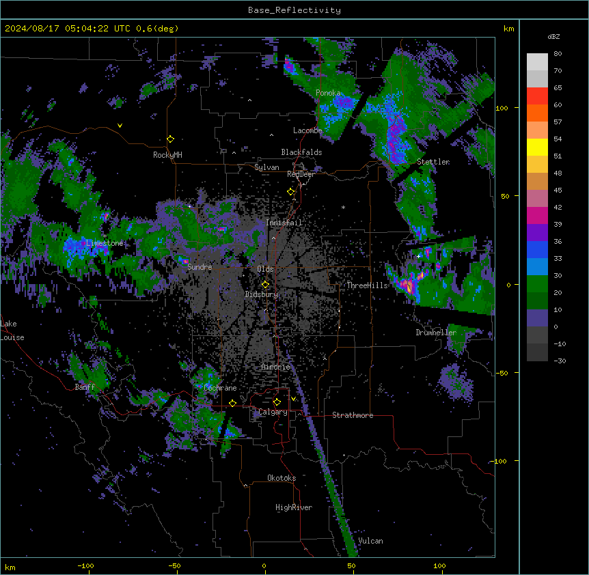Screen dimensions: 589x575
Task: Click the Base_Reflectivity title text
Action: (294, 10)
